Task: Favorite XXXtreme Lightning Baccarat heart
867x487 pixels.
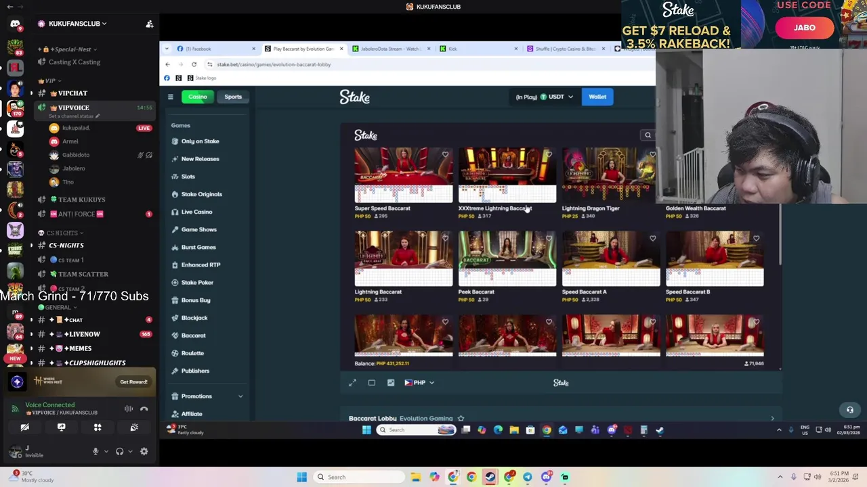Action: [x=549, y=155]
